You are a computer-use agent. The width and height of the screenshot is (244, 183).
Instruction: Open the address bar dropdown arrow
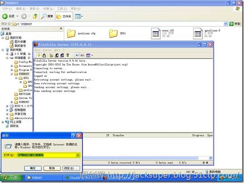226,24
